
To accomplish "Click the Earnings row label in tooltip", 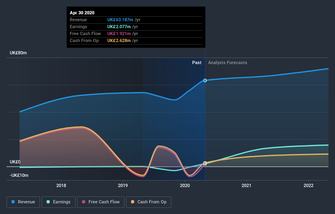I will coord(78,27).
